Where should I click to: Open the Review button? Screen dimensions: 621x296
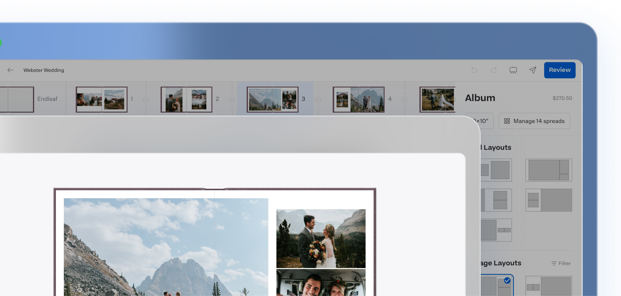coord(560,70)
